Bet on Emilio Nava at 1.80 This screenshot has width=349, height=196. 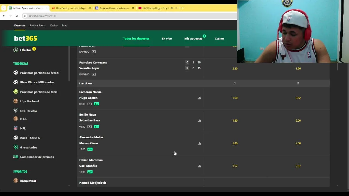[x=235, y=121]
